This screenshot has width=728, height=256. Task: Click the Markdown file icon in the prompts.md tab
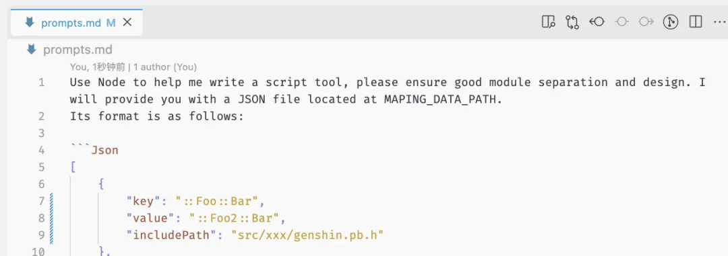30,22
